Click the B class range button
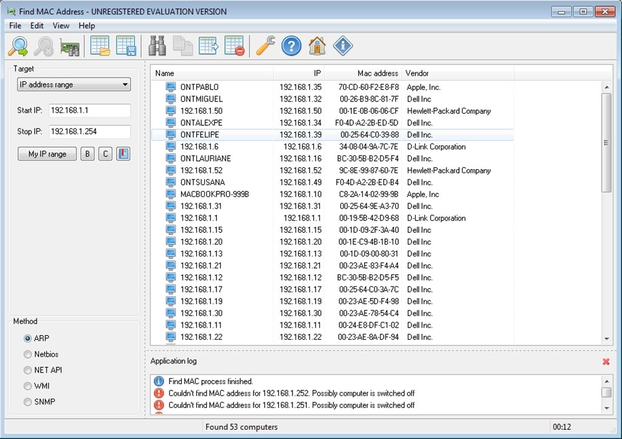This screenshot has width=622, height=439. pos(88,154)
